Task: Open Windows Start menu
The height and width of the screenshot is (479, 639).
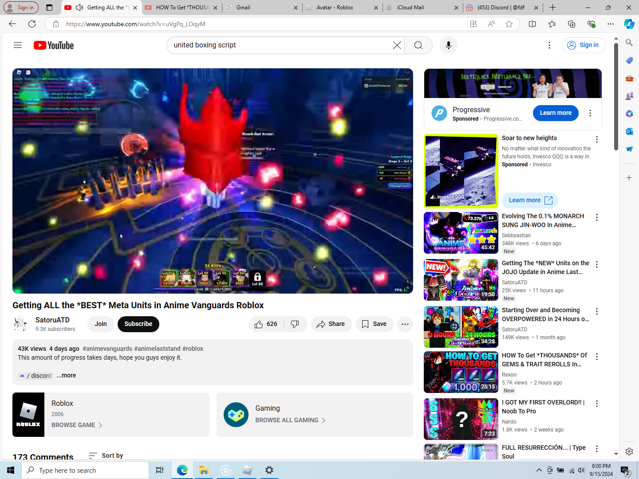Action: click(x=11, y=470)
